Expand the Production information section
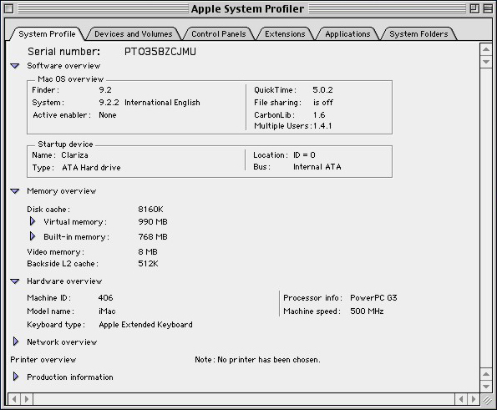The image size is (497, 410). 16,377
